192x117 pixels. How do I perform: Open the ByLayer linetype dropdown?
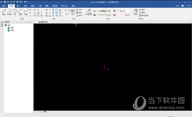pyautogui.click(x=105, y=15)
